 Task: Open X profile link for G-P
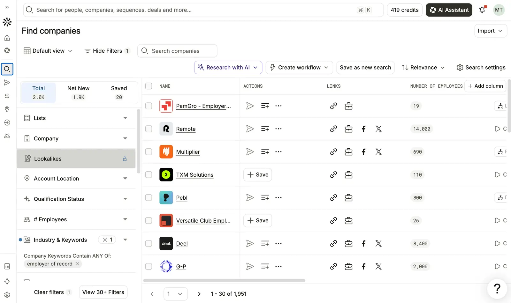(x=378, y=267)
